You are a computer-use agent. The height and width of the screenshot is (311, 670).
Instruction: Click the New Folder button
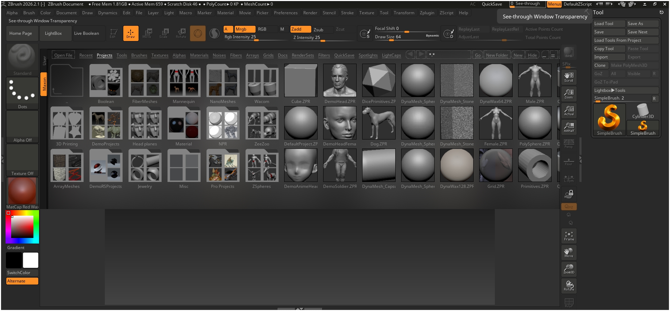point(497,55)
